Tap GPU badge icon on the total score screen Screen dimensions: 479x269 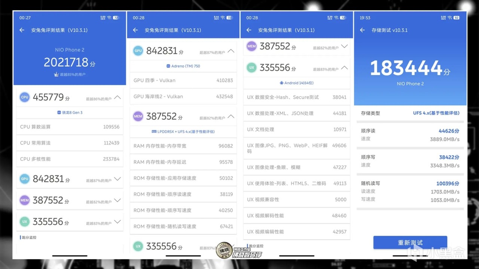(x=25, y=179)
